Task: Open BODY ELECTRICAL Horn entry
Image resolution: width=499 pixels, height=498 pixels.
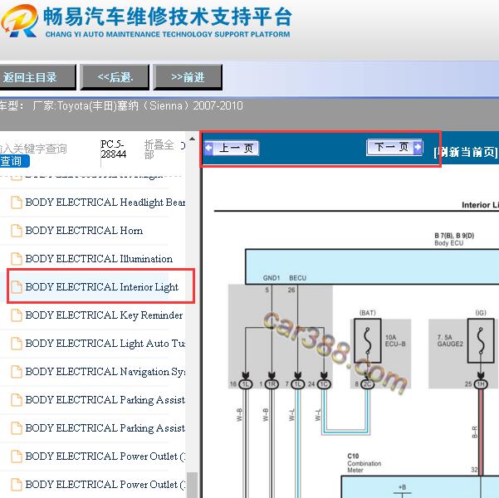Action: tap(84, 231)
